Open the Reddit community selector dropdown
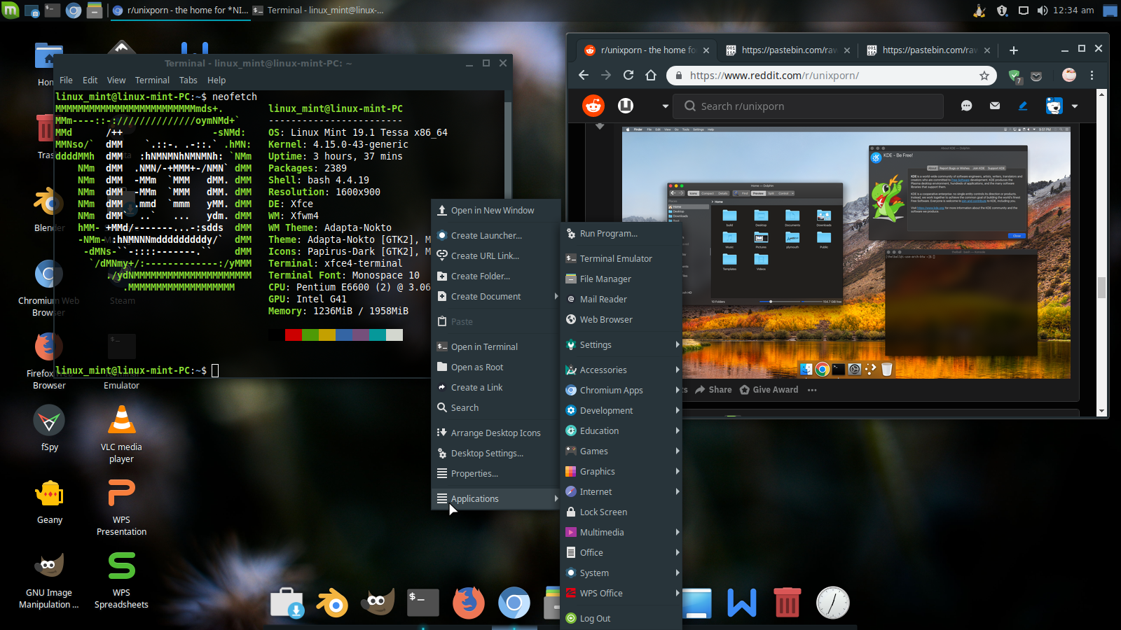The width and height of the screenshot is (1121, 630). coord(665,106)
